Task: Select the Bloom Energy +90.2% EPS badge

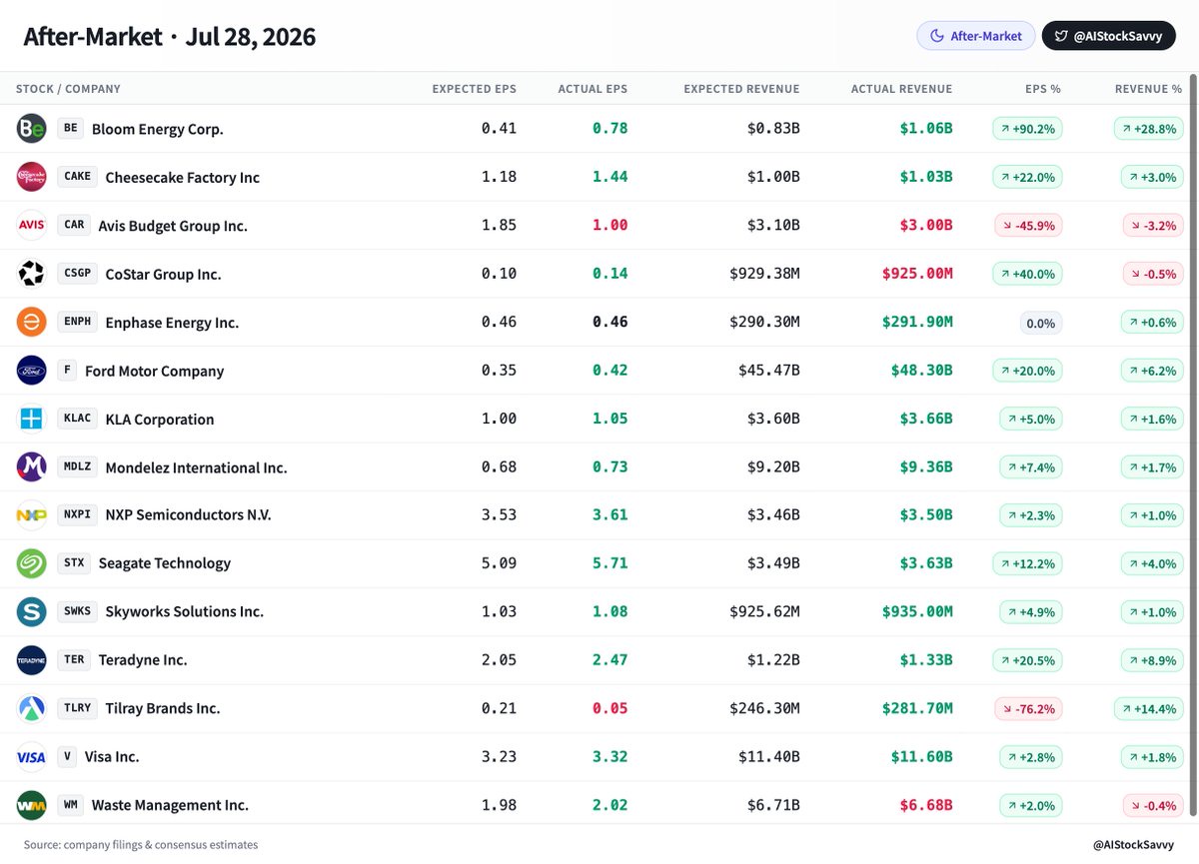Action: [1027, 129]
